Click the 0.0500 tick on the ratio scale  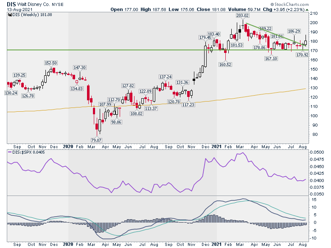point(317,152)
